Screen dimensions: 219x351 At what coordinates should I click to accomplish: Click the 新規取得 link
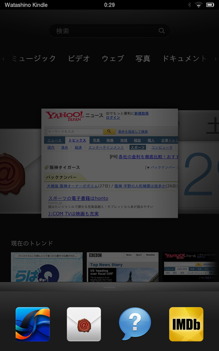coord(141,113)
